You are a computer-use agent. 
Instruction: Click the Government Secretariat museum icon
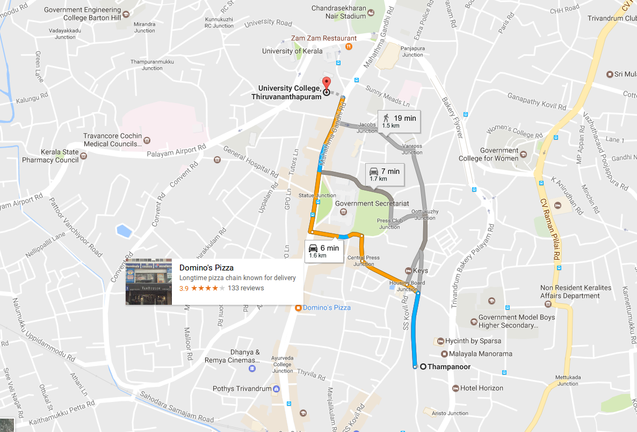[343, 211]
